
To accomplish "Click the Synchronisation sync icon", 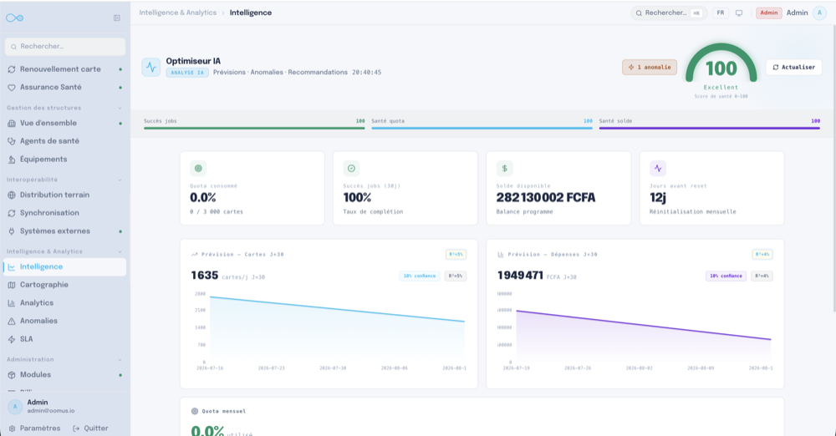I will coord(12,213).
